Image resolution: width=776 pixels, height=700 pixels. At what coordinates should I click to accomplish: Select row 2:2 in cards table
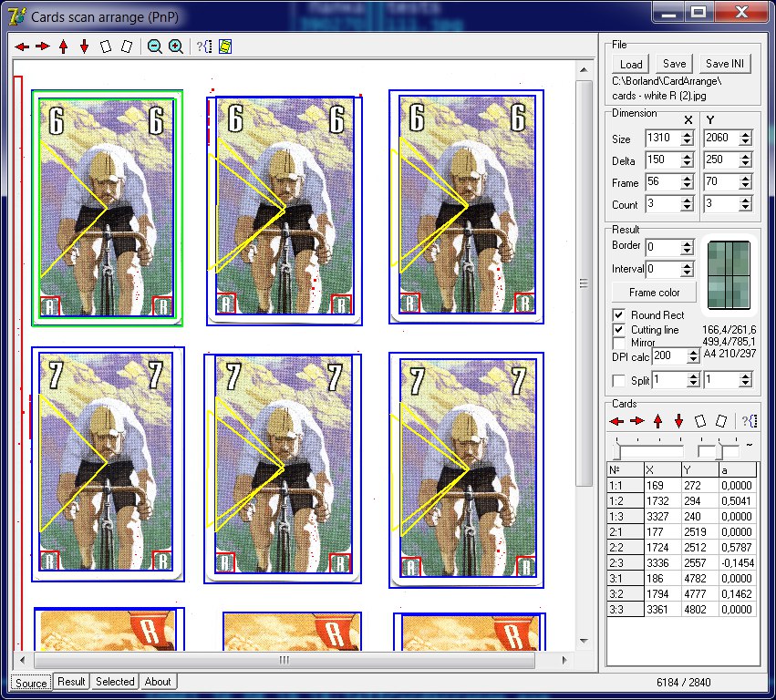(x=682, y=548)
